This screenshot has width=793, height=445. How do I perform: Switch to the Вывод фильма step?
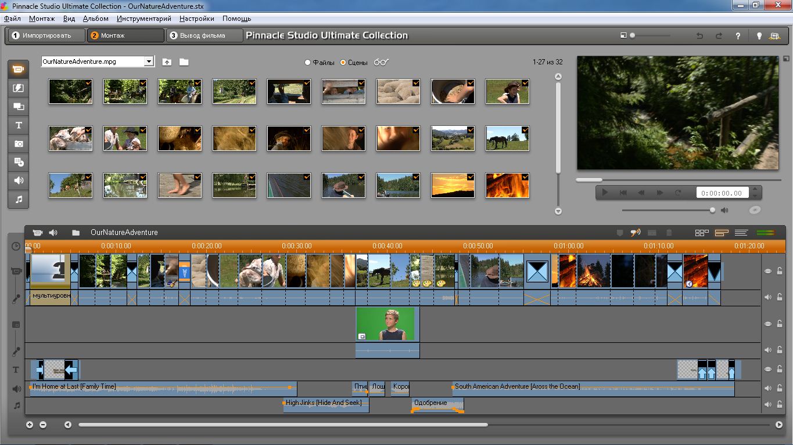click(204, 35)
